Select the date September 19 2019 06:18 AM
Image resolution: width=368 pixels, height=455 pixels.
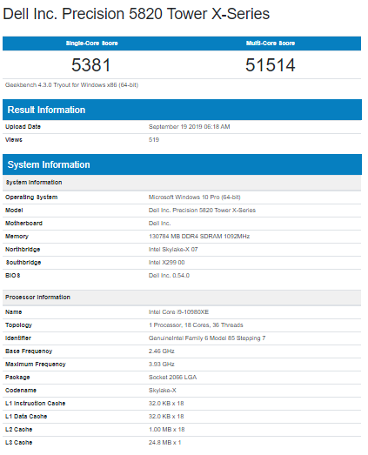tap(190, 126)
